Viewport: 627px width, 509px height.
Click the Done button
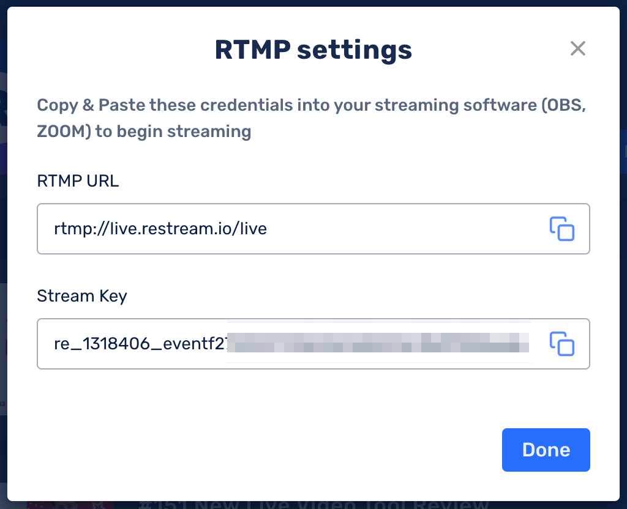tap(546, 450)
